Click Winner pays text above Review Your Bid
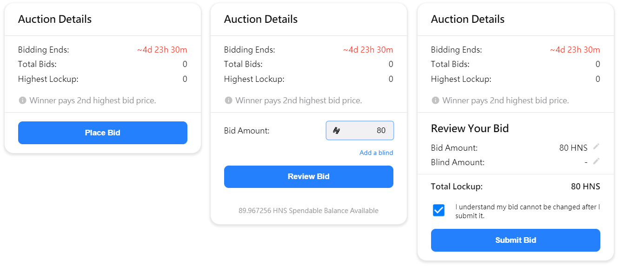The image size is (618, 267). [505, 100]
